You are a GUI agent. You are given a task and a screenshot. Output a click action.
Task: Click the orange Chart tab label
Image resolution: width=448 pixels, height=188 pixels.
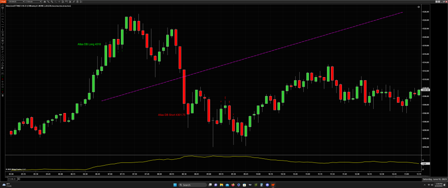coord(3,2)
